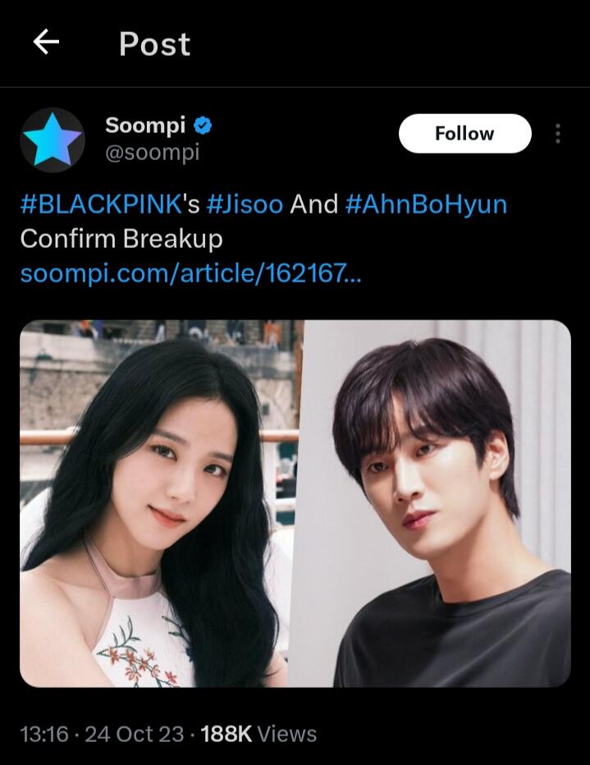This screenshot has width=590, height=765.
Task: Open the Soompi star profile avatar
Action: tap(53, 140)
